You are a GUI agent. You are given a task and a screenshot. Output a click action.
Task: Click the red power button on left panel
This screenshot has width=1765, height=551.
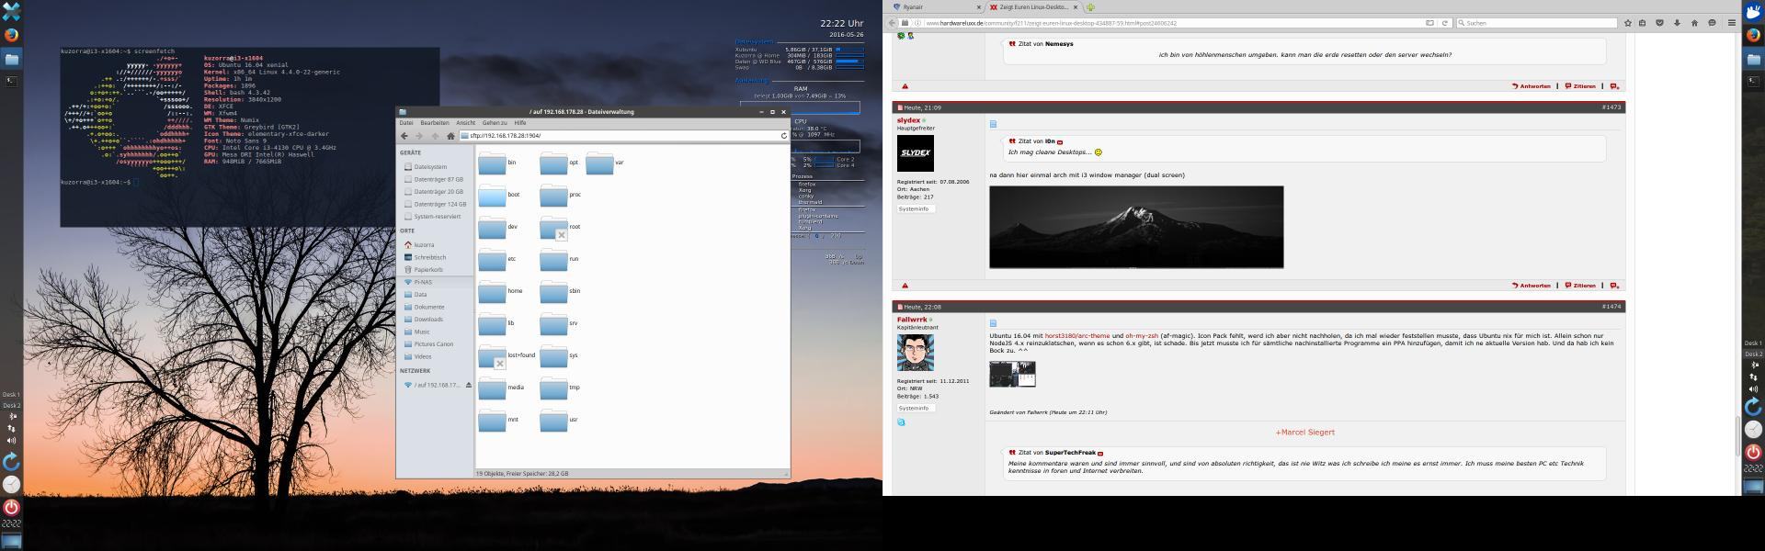coord(11,507)
